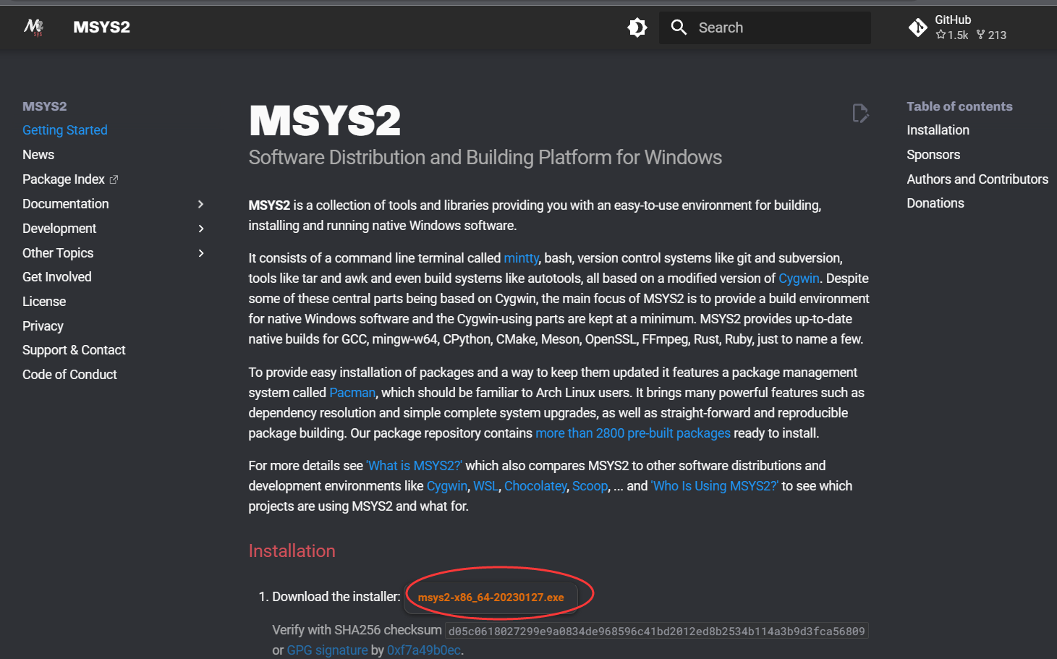Type in the Search input field
This screenshot has height=659, width=1057.
click(780, 27)
